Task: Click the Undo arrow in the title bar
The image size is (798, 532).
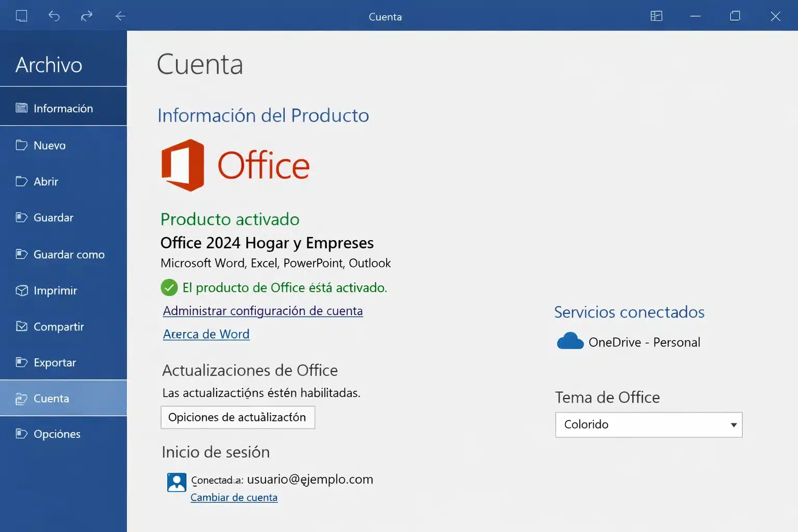Action: tap(54, 16)
